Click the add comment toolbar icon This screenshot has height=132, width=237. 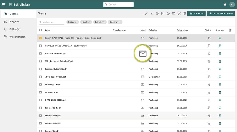163,13
